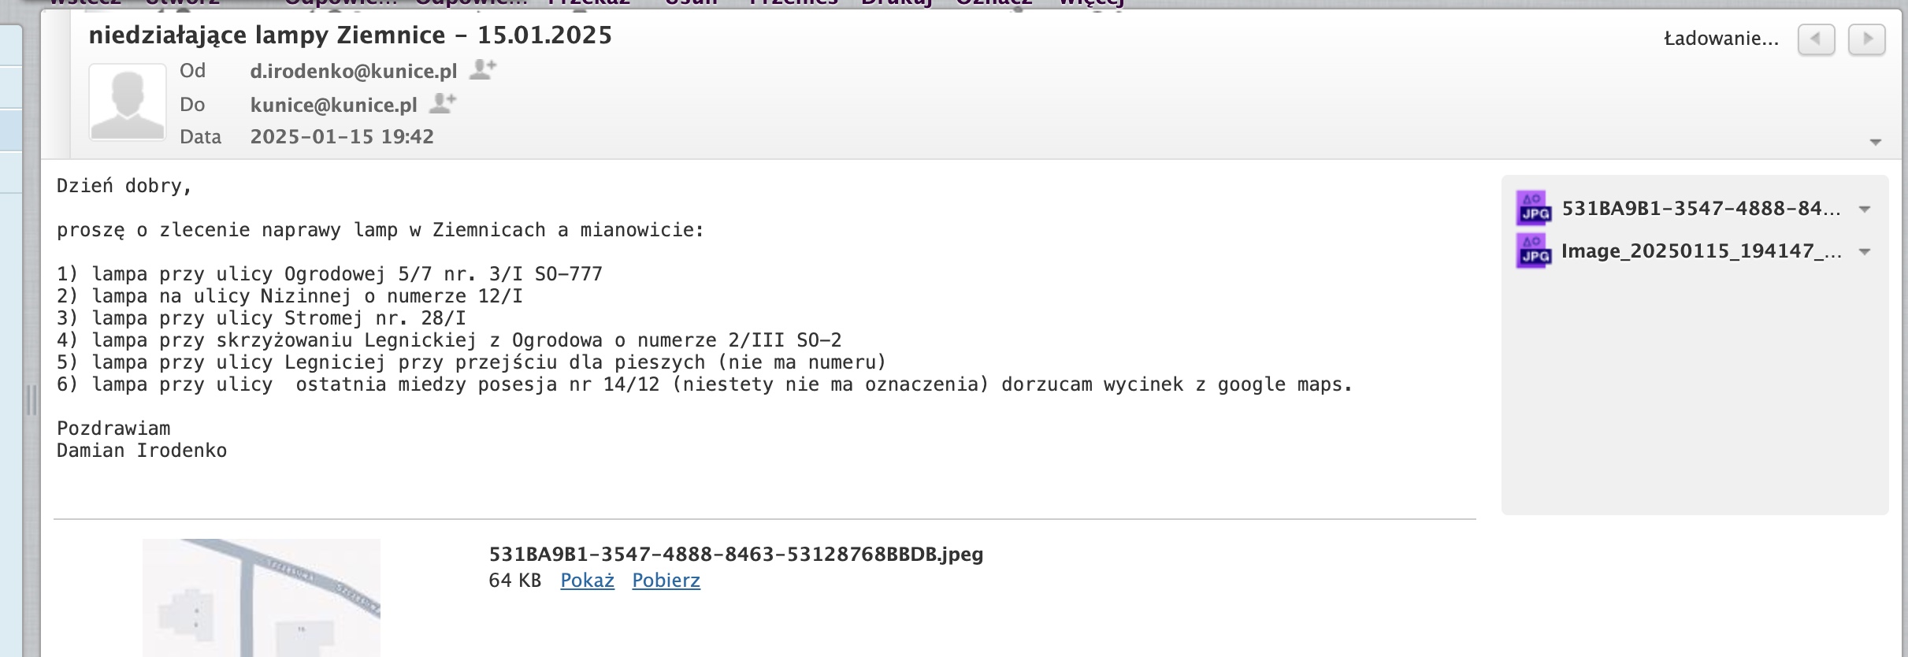Click the sender avatar placeholder
This screenshot has height=657, width=1908.
(x=128, y=102)
